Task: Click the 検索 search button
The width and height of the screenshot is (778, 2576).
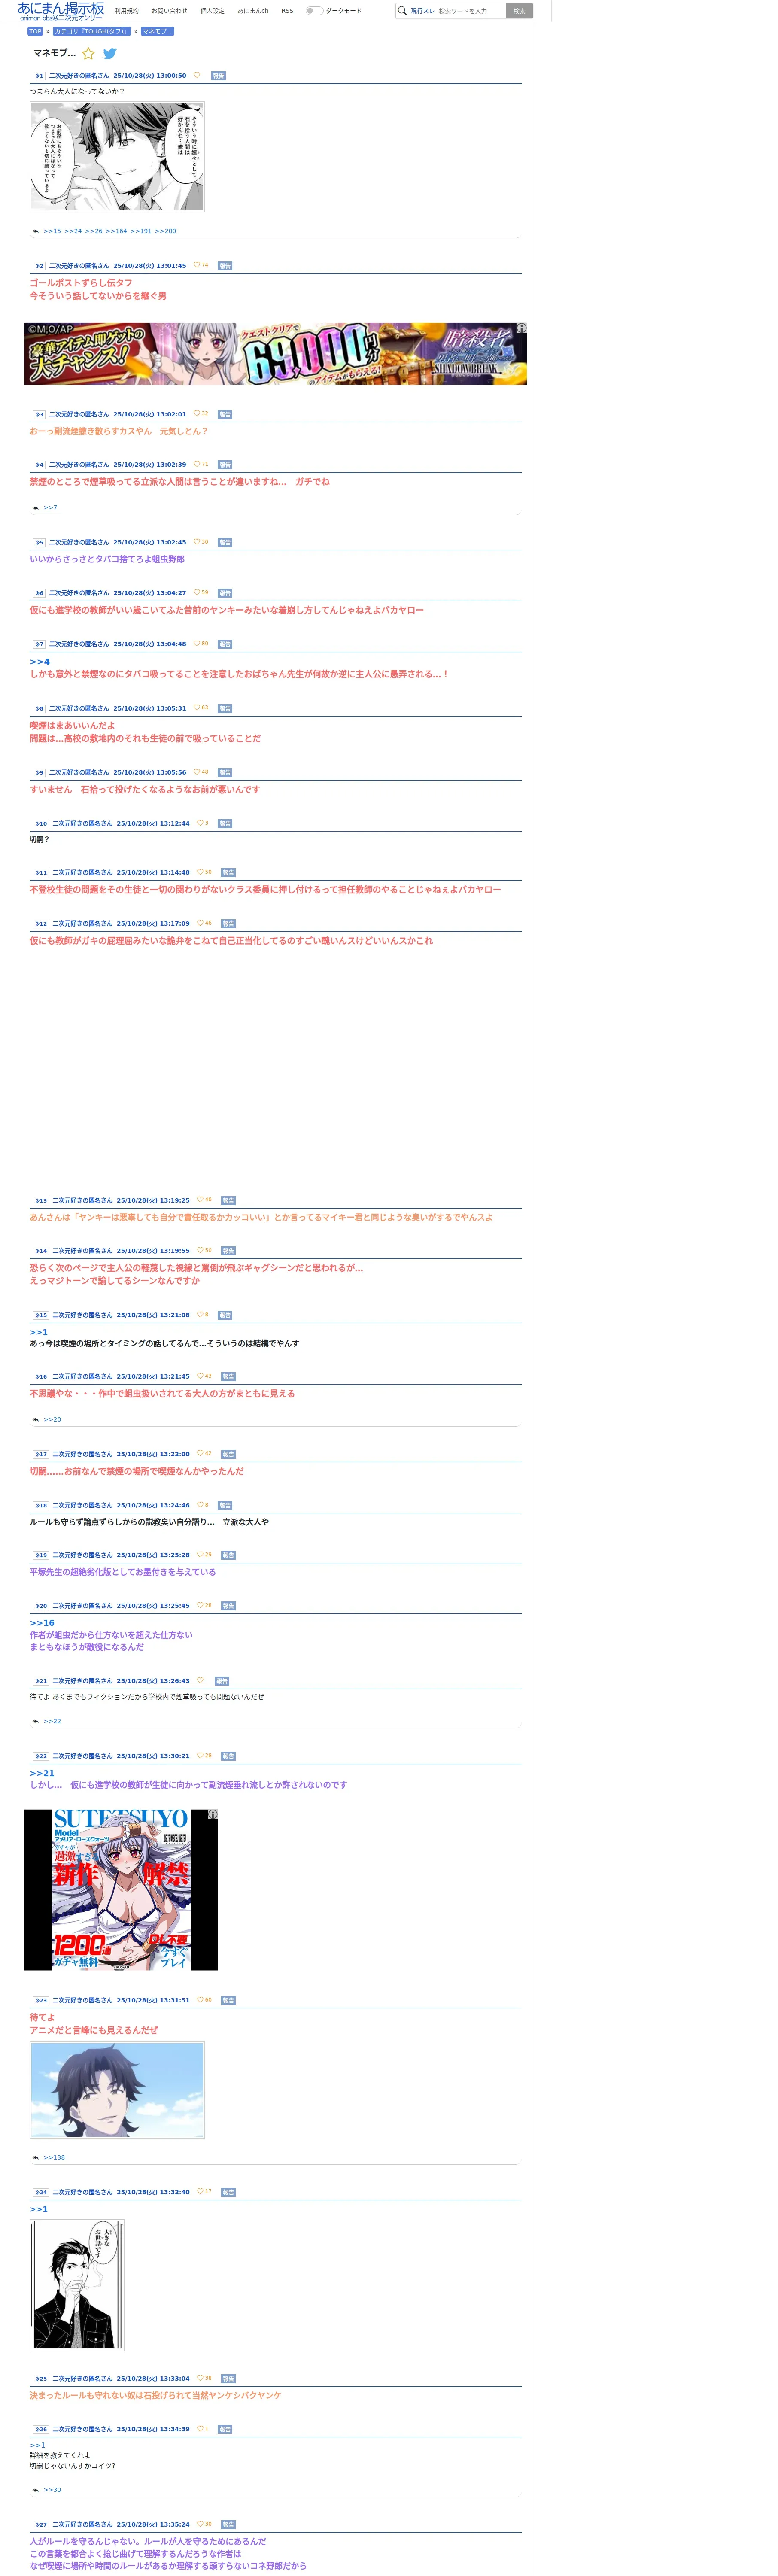Action: [519, 11]
